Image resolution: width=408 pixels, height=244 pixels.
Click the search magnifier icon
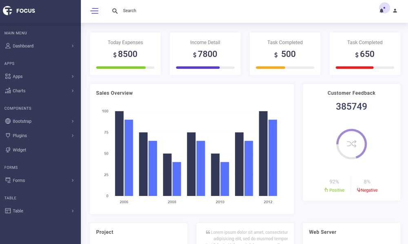(x=115, y=11)
